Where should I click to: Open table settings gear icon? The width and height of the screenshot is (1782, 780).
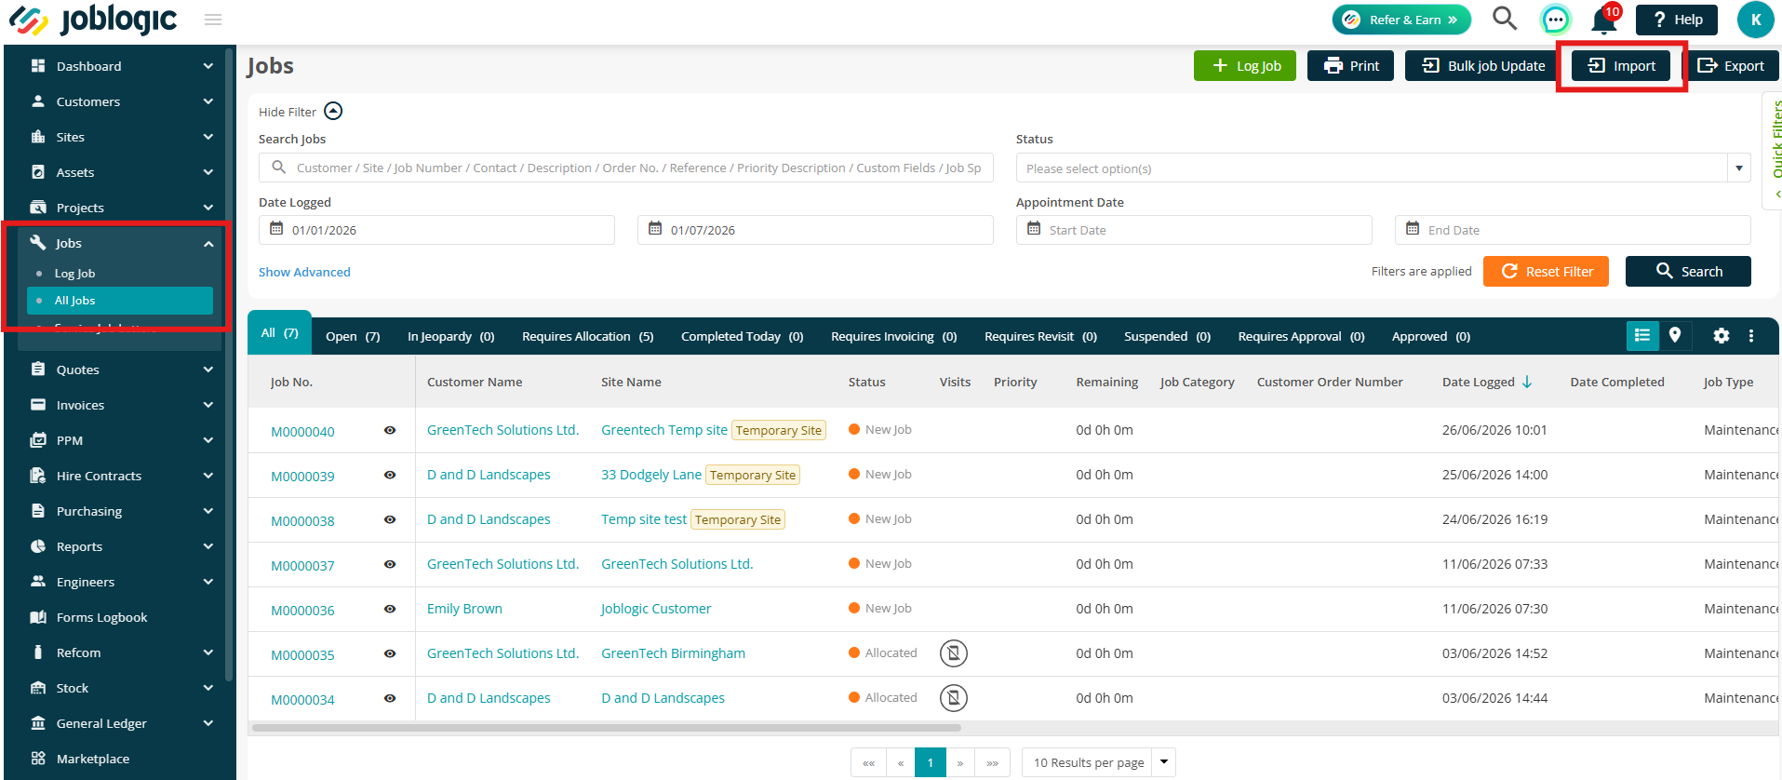click(x=1722, y=336)
